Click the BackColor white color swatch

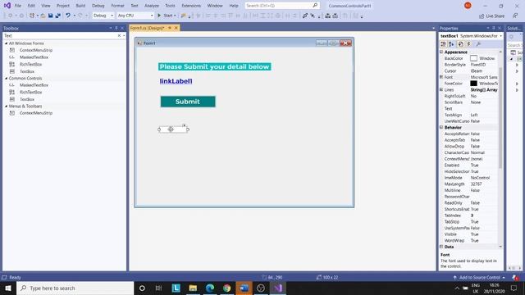pos(473,58)
